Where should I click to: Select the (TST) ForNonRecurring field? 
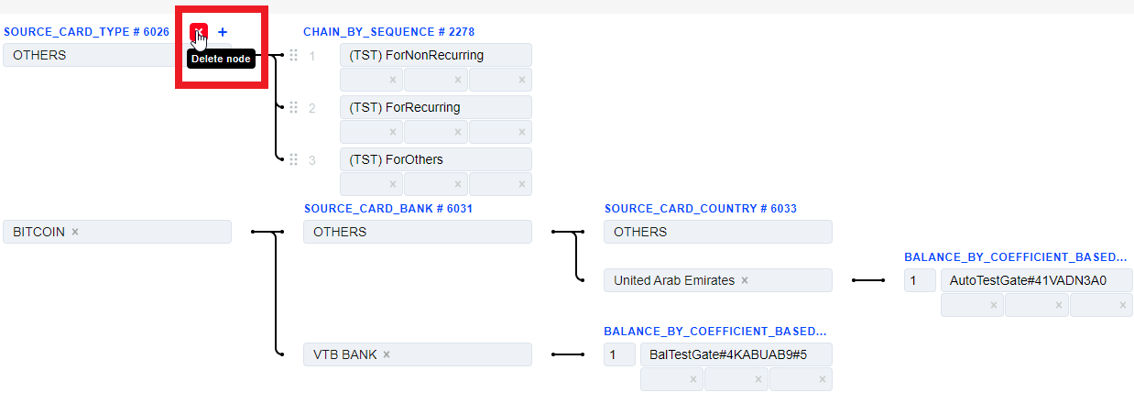435,55
